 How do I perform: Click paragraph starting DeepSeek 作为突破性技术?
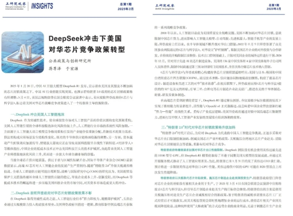click(x=68, y=137)
